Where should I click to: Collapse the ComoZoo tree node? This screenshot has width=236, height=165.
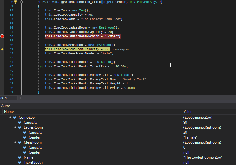click(10, 117)
